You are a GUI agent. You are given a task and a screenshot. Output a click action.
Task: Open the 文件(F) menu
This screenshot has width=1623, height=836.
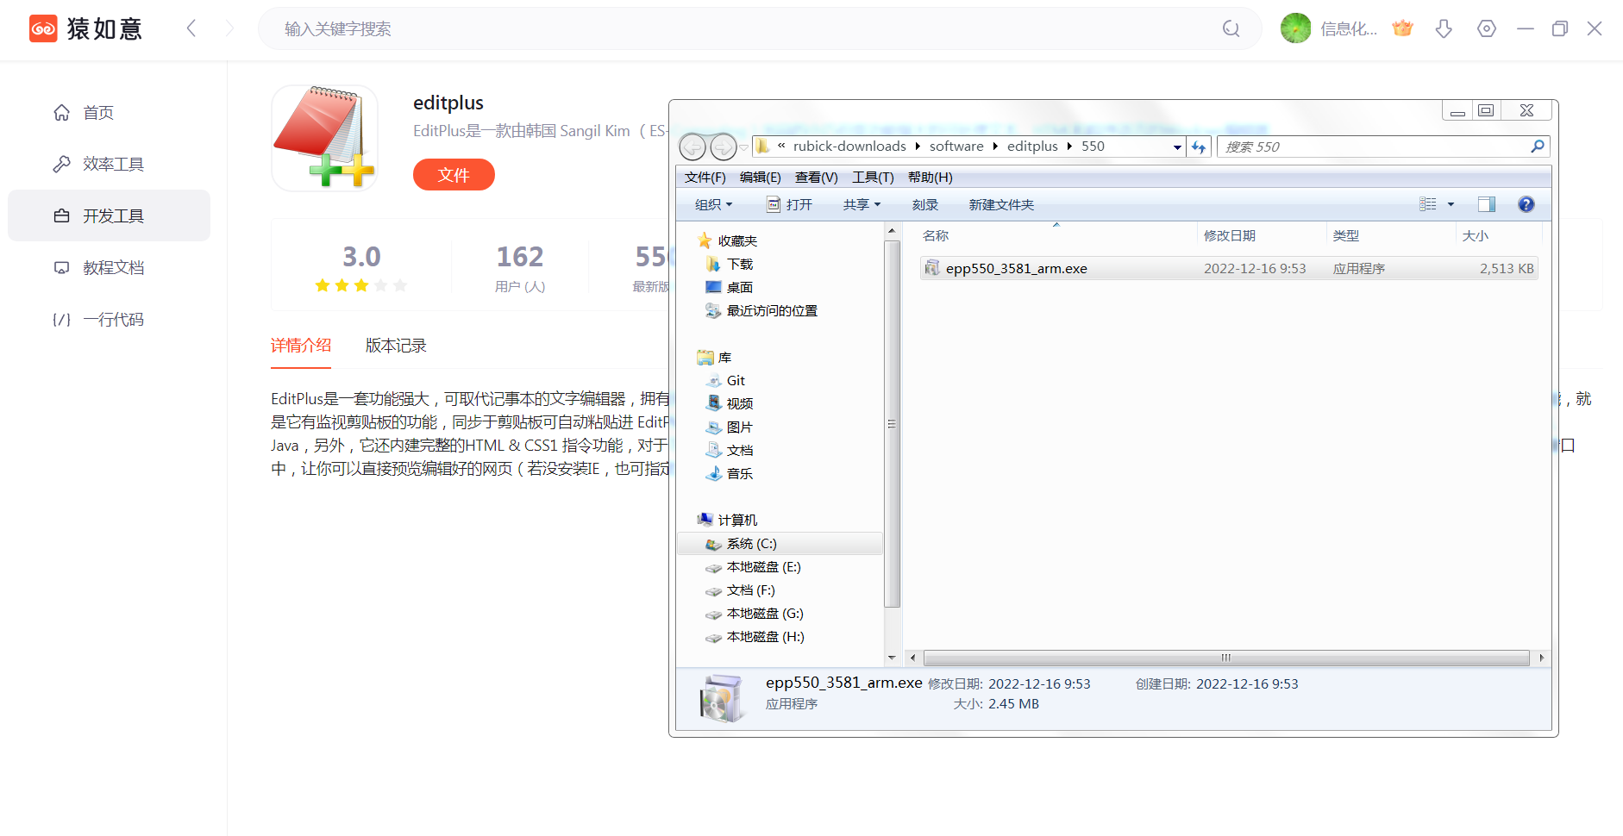[x=705, y=178]
